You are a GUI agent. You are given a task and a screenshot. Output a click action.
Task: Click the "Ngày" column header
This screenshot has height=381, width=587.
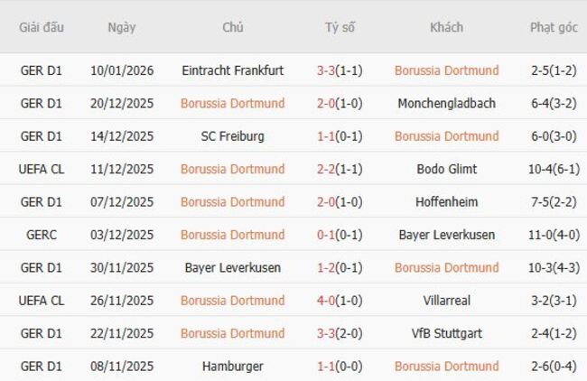(x=122, y=27)
